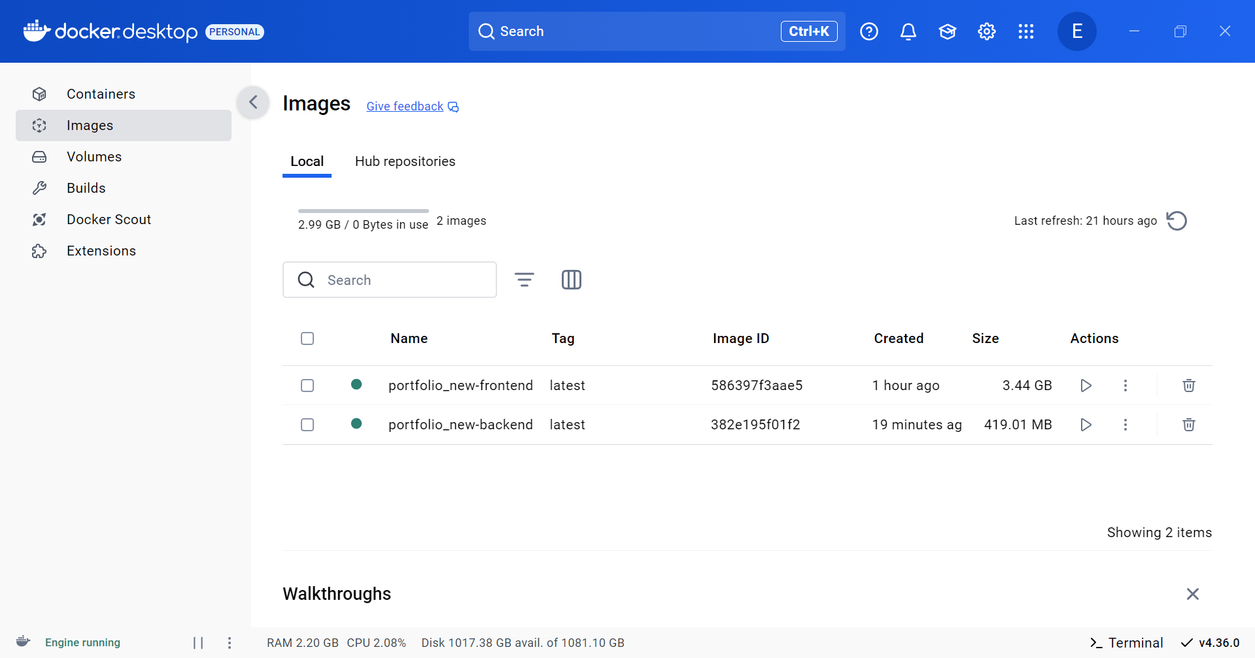Open the portfolio_new-backend image name
Viewport: 1255px width, 658px height.
460,425
